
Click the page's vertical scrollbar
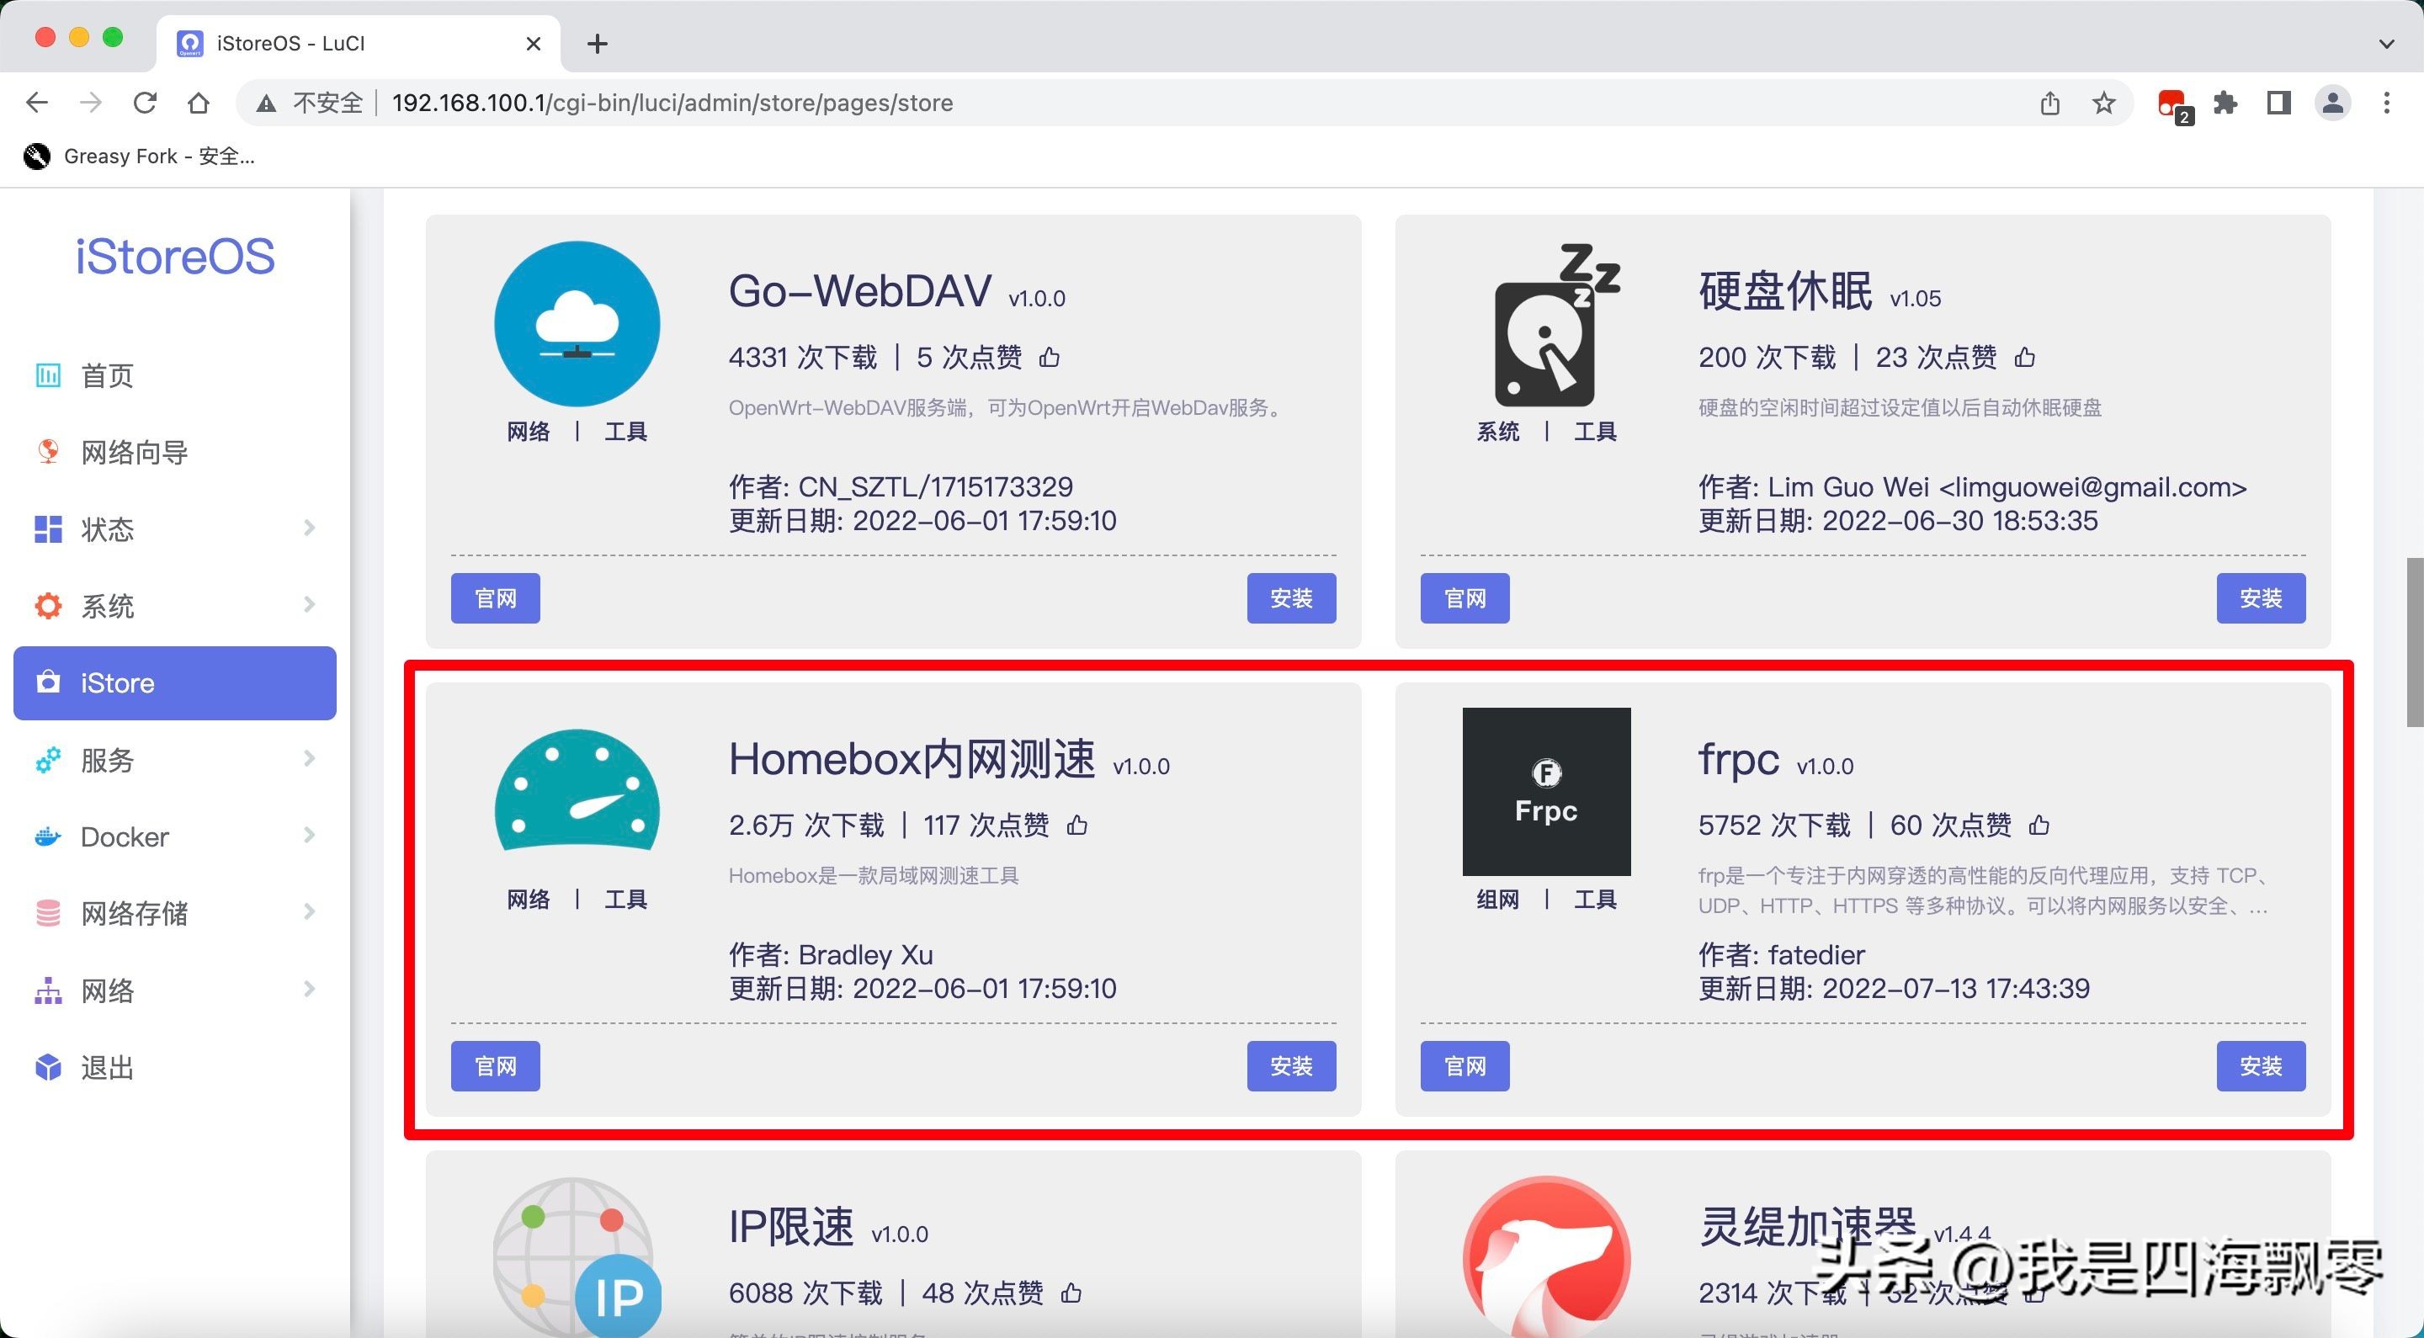point(2414,642)
